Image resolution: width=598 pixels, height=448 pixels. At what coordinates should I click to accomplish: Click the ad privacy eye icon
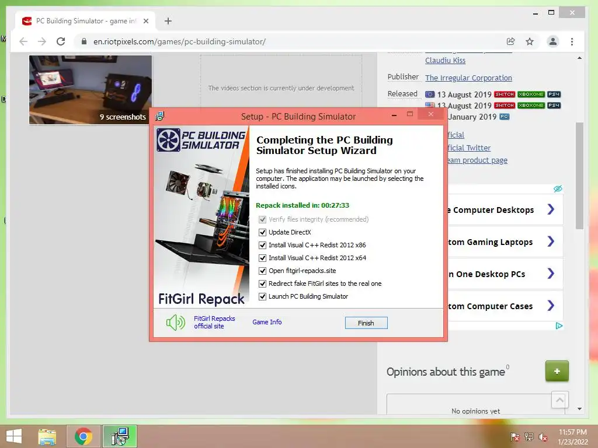point(558,188)
